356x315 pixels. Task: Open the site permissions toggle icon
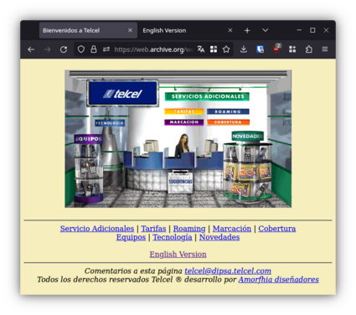pyautogui.click(x=106, y=49)
